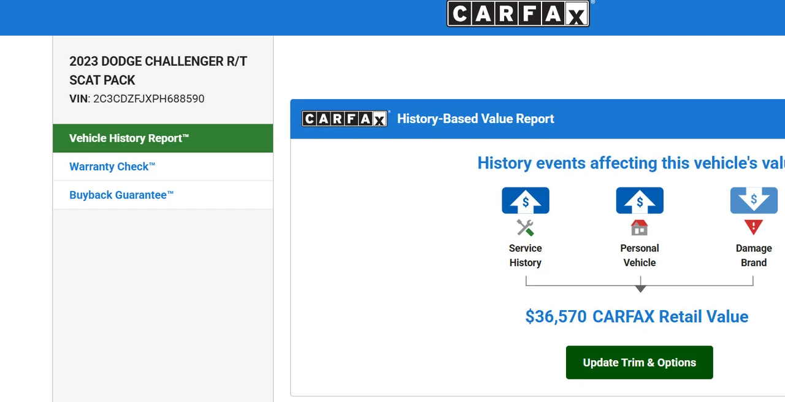
Task: Open the Vehicle History Report tab
Action: coord(163,138)
